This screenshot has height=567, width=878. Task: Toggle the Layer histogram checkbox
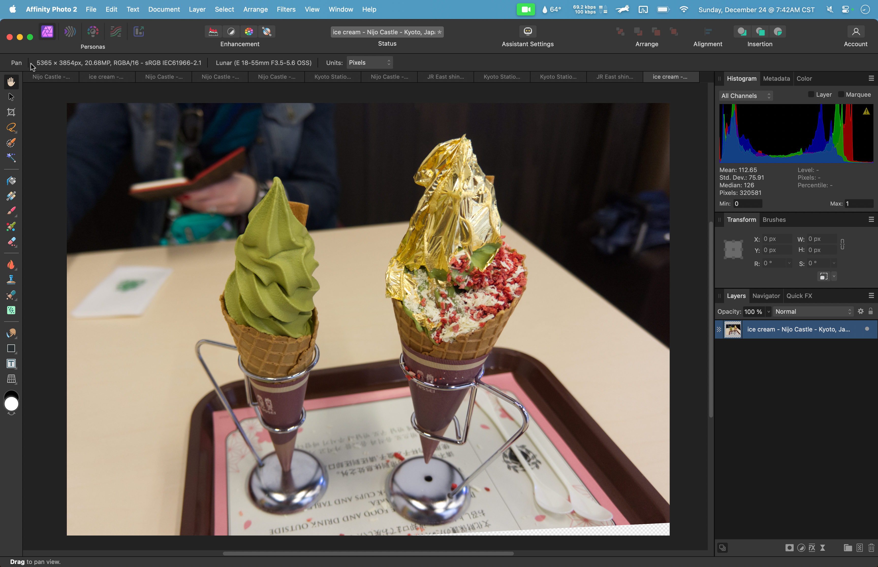click(811, 94)
